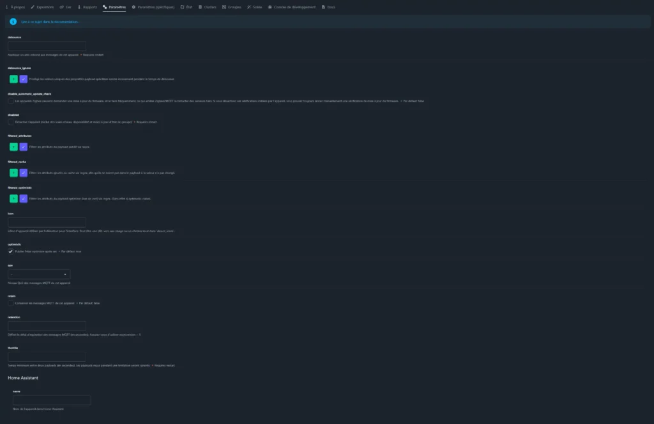
Task: Click the purple check button under debounce_ignore
Action: (24, 79)
